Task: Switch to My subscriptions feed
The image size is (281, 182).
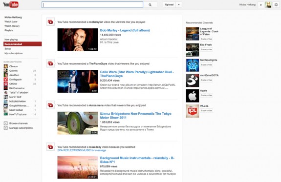Action: [14, 53]
